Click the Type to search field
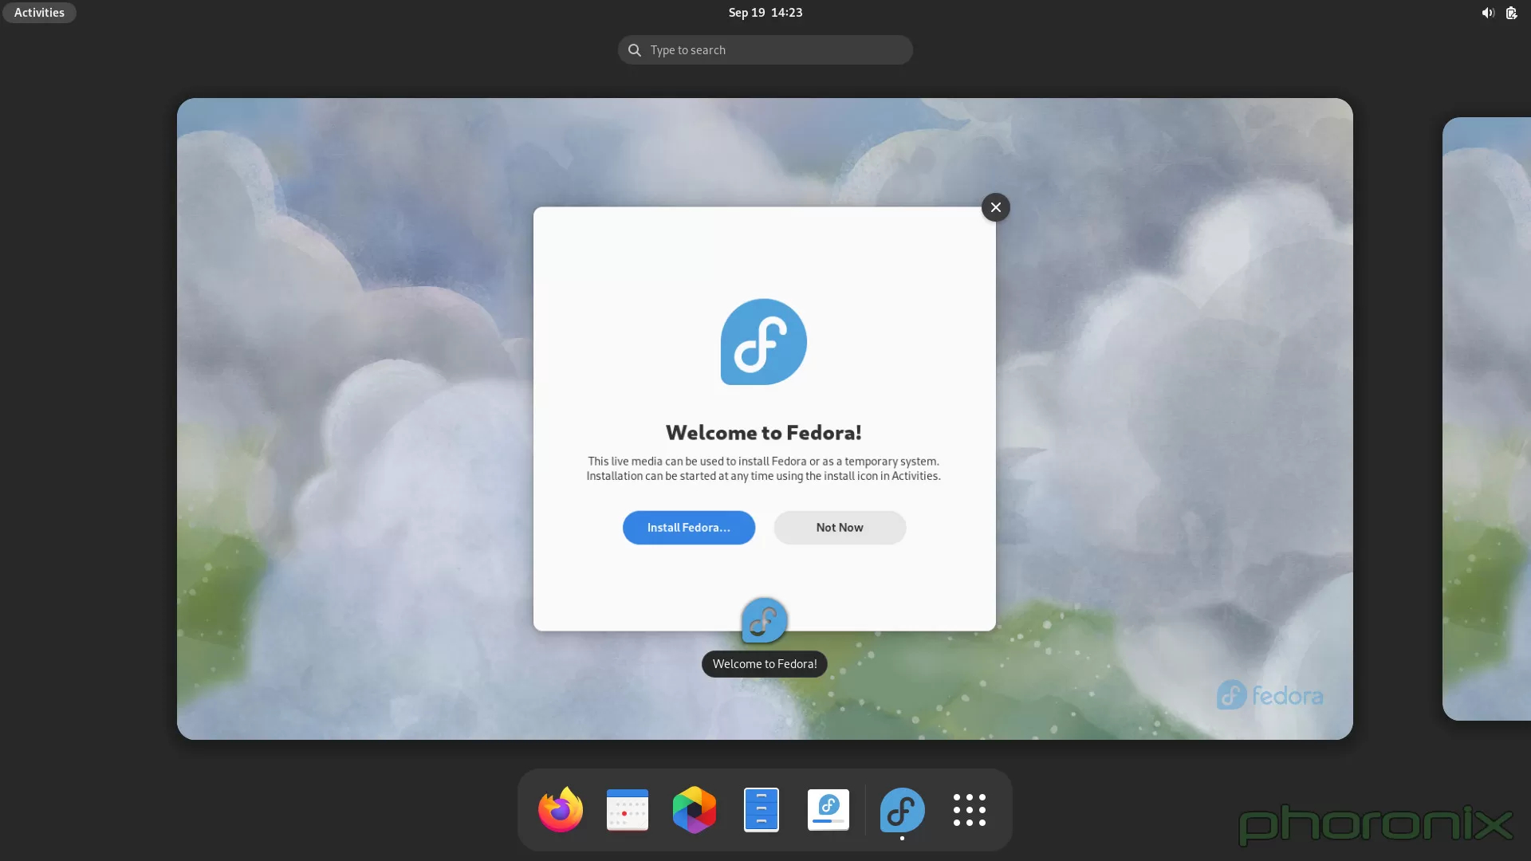Image resolution: width=1531 pixels, height=861 pixels. pyautogui.click(x=765, y=50)
